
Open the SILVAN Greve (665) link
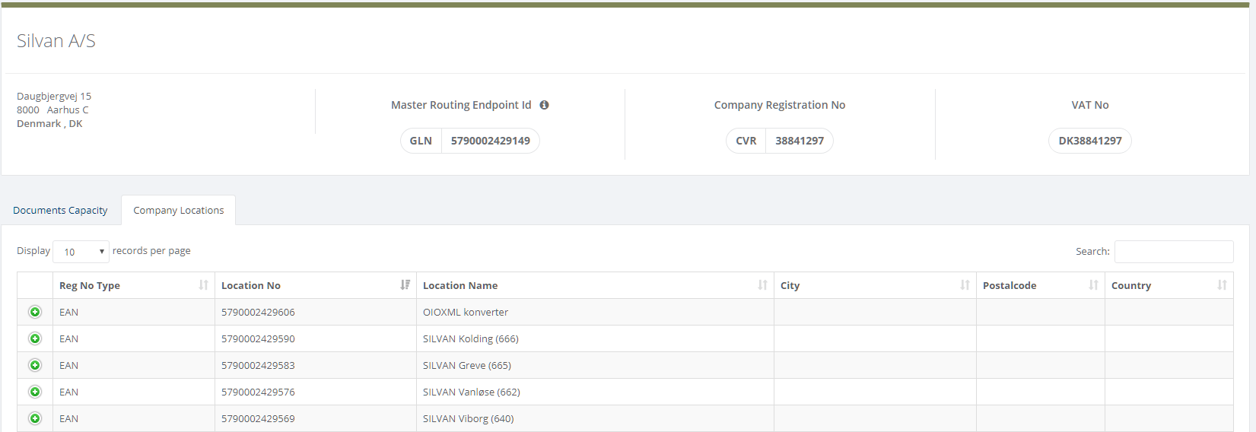[467, 365]
